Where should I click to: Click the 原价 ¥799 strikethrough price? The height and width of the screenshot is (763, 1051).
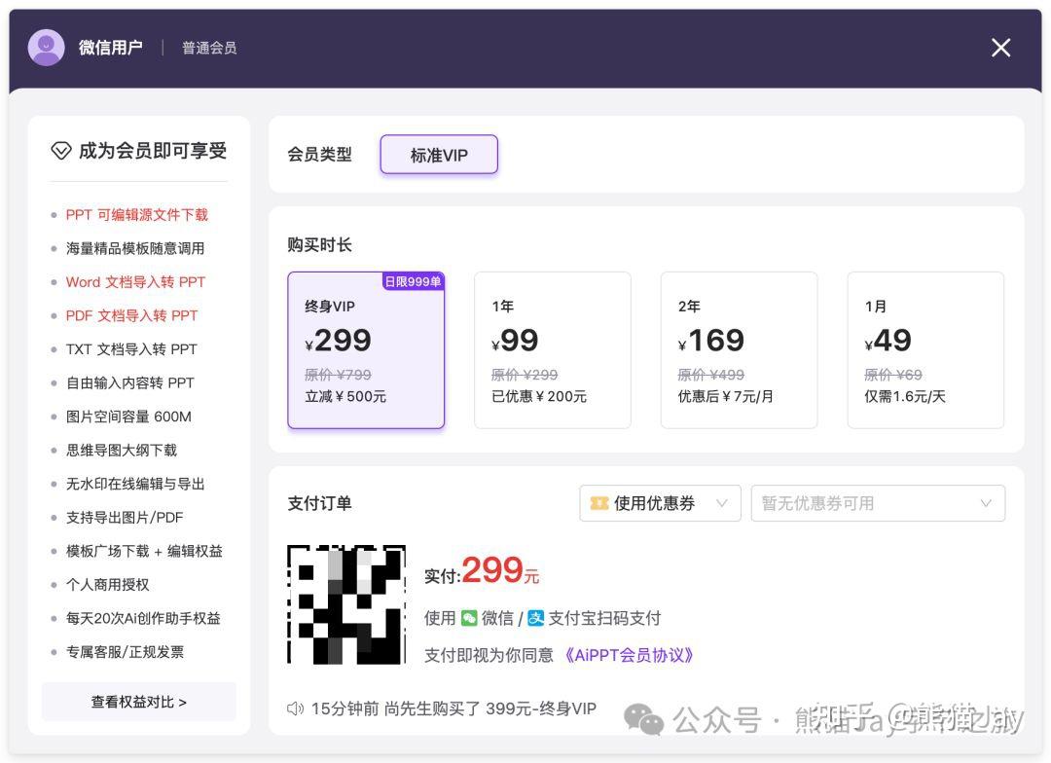(338, 375)
